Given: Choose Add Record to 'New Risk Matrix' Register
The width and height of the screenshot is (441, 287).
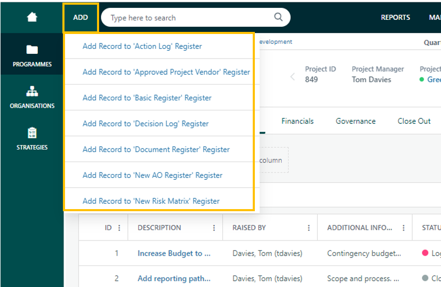Looking at the screenshot, I should pos(151,201).
